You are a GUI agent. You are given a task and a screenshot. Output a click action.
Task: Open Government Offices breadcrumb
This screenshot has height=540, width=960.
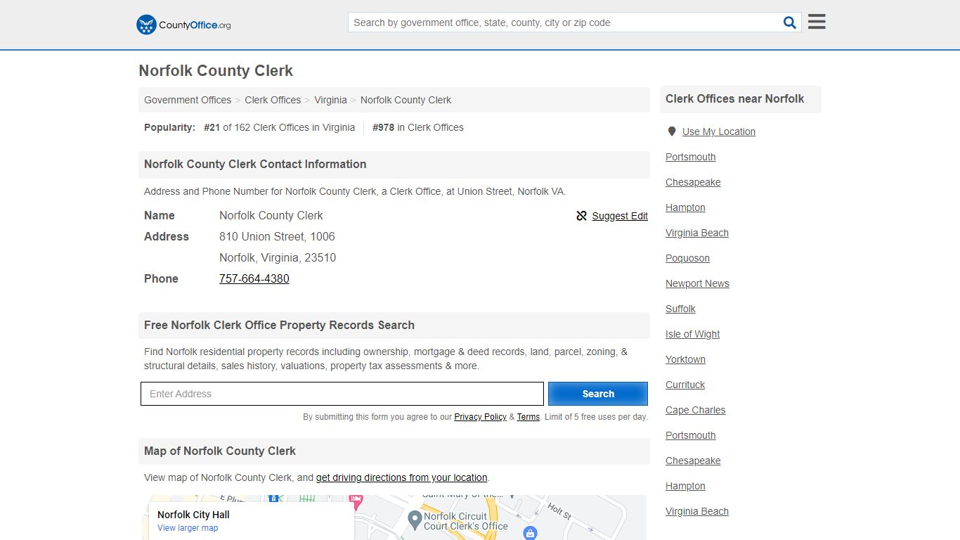188,100
